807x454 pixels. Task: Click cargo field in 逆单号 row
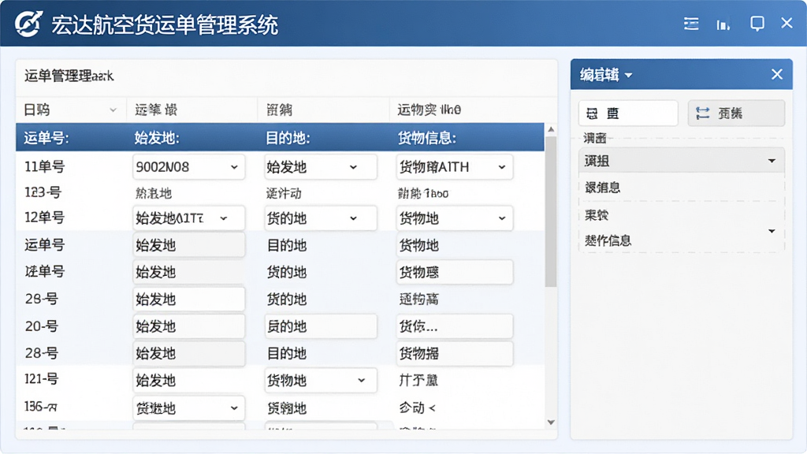tap(455, 272)
